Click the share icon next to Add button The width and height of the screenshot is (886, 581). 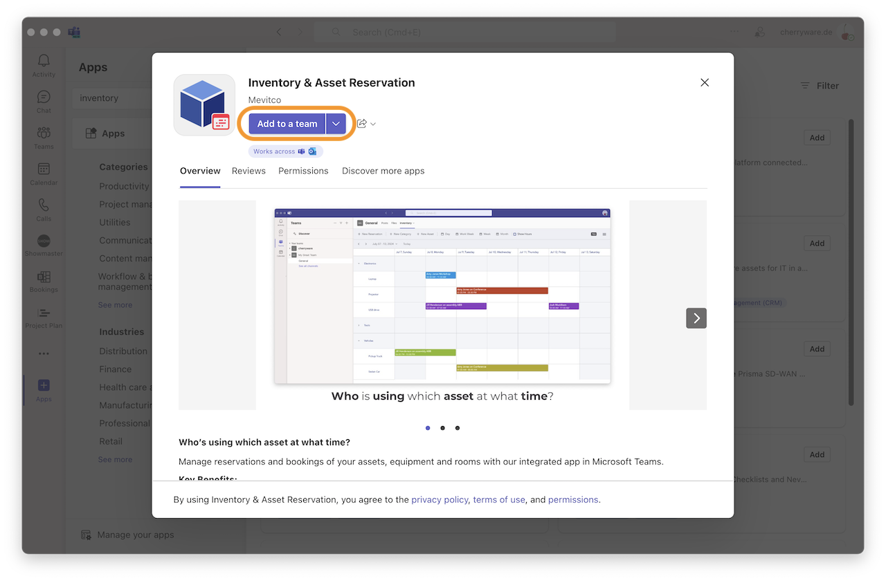(361, 124)
